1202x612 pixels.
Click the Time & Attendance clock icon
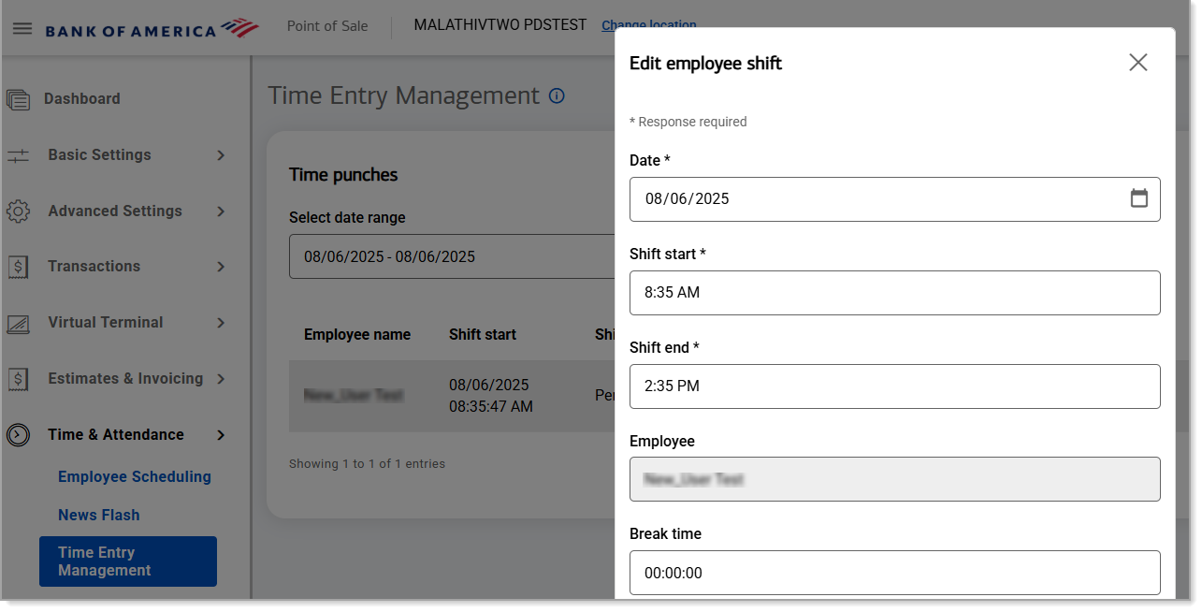pyautogui.click(x=18, y=435)
